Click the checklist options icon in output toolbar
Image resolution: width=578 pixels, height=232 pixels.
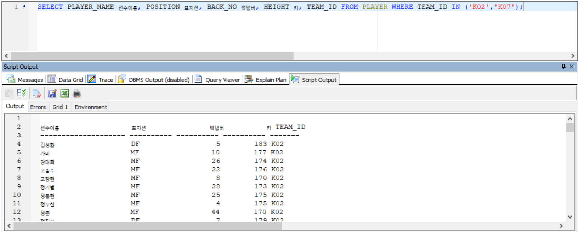pos(22,94)
